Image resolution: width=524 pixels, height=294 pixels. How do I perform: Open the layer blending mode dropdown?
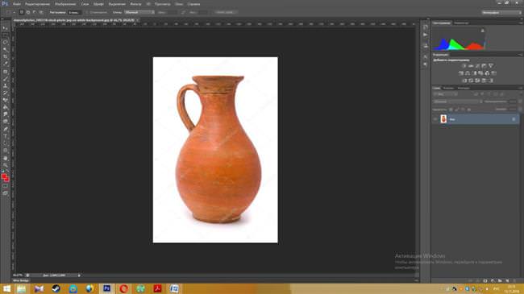click(x=457, y=101)
